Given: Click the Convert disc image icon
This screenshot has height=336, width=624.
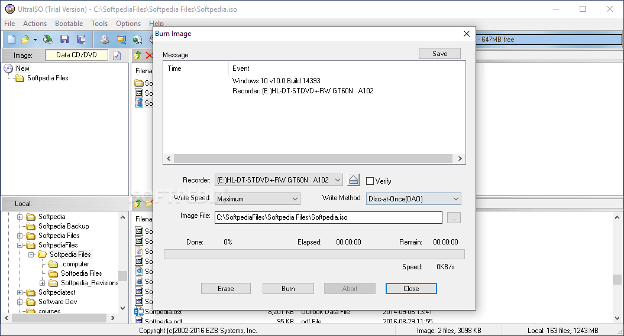Looking at the screenshot, I should (x=138, y=40).
